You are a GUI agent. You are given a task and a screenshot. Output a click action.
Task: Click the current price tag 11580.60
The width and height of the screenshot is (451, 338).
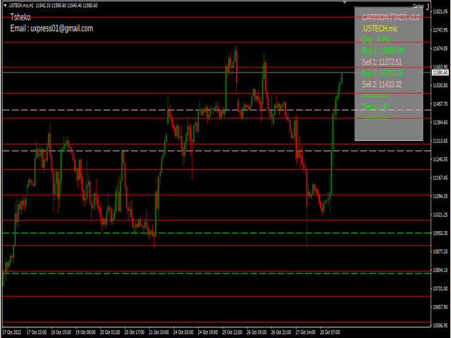pyautogui.click(x=440, y=73)
